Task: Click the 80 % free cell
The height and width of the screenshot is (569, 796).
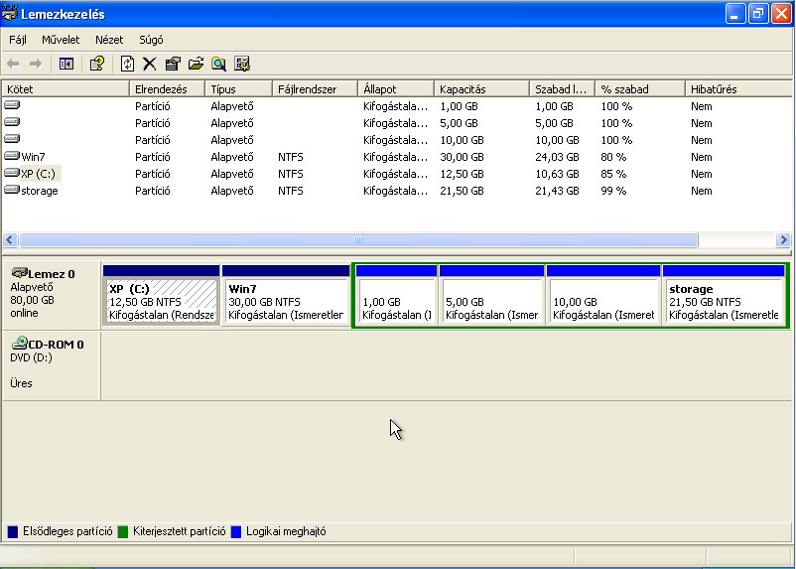Action: [x=613, y=157]
